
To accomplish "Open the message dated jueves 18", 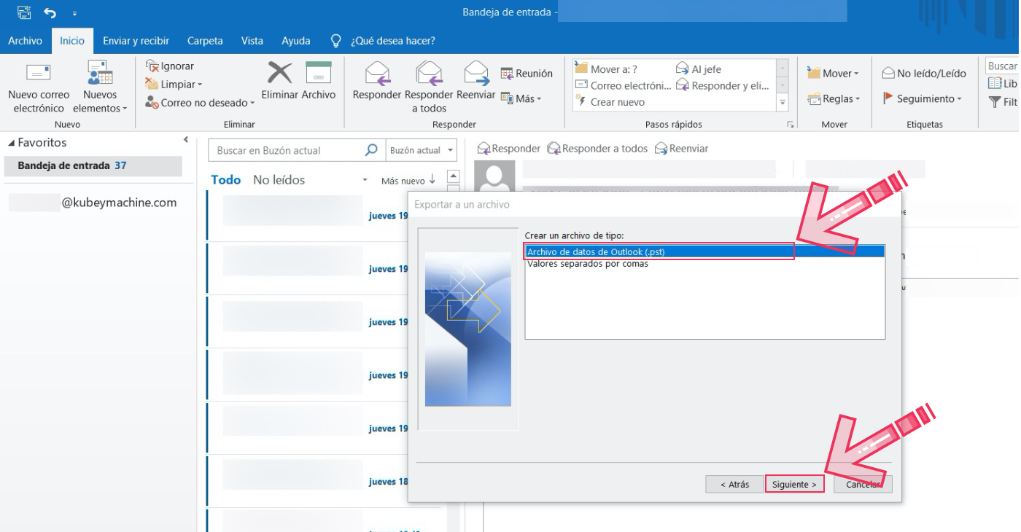I will click(x=308, y=482).
